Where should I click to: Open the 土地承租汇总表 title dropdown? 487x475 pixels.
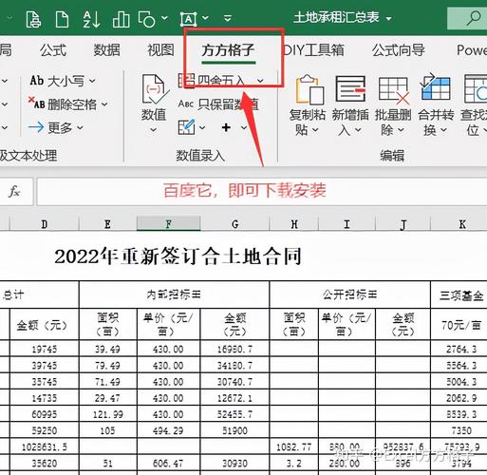(x=388, y=19)
